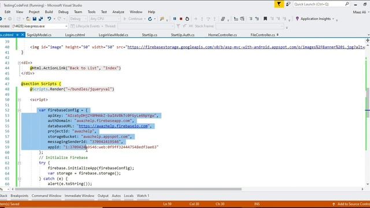Click the Continue debugging button
The image size is (370, 208).
(133, 18)
